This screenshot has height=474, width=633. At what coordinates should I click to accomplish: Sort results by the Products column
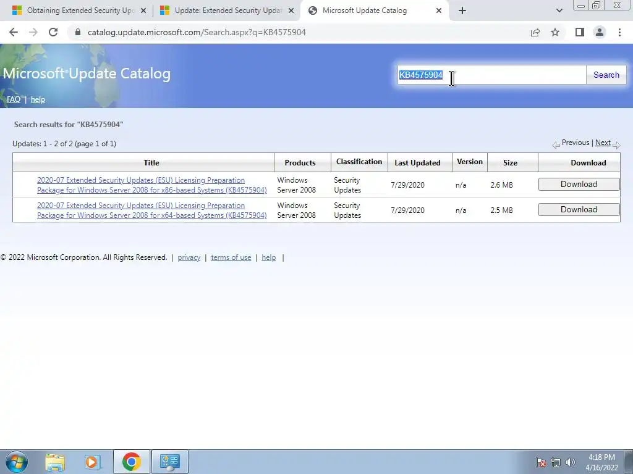click(300, 163)
